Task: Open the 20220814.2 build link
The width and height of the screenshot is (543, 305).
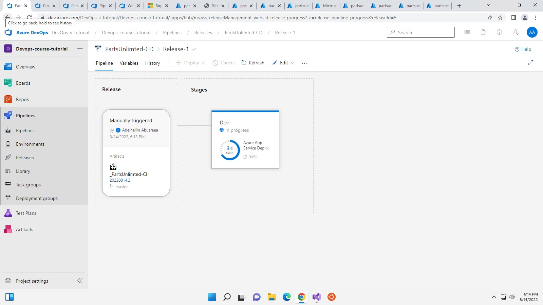Action: coord(120,180)
